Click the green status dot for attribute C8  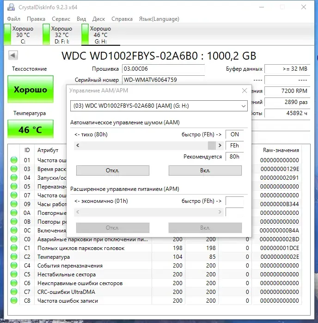coord(14,301)
